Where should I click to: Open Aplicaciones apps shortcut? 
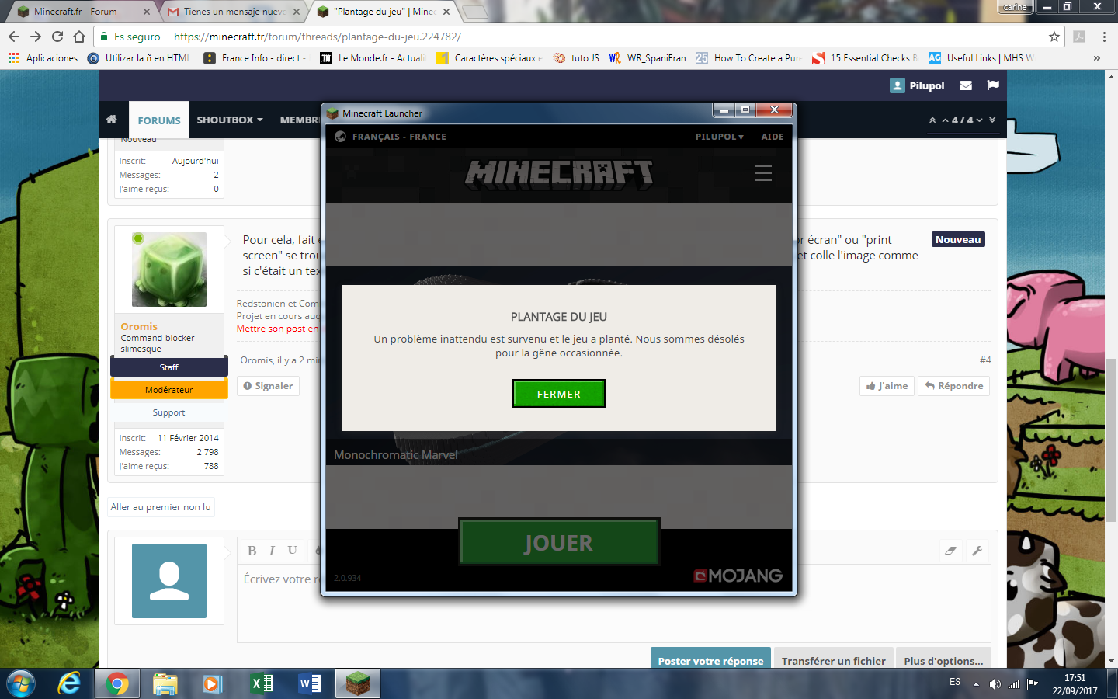43,58
